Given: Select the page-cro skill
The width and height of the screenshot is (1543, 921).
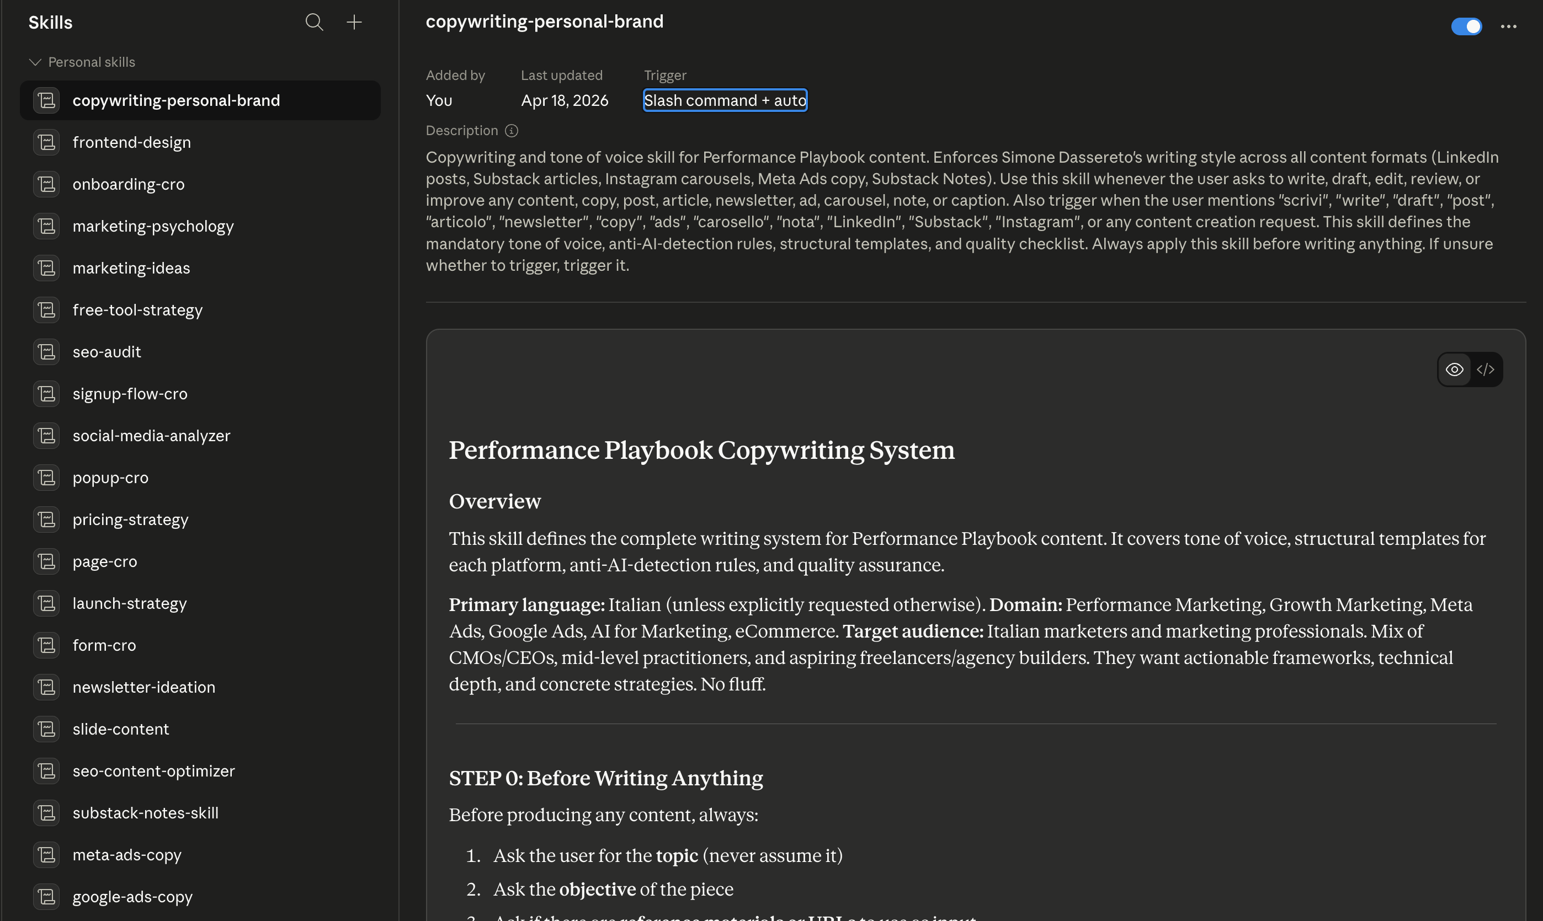Looking at the screenshot, I should click(x=200, y=561).
